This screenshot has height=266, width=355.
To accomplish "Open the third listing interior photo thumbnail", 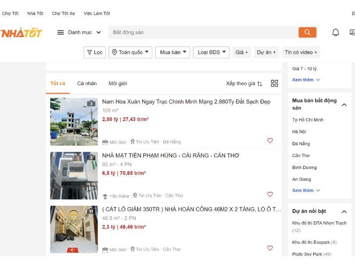I will 74,229.
